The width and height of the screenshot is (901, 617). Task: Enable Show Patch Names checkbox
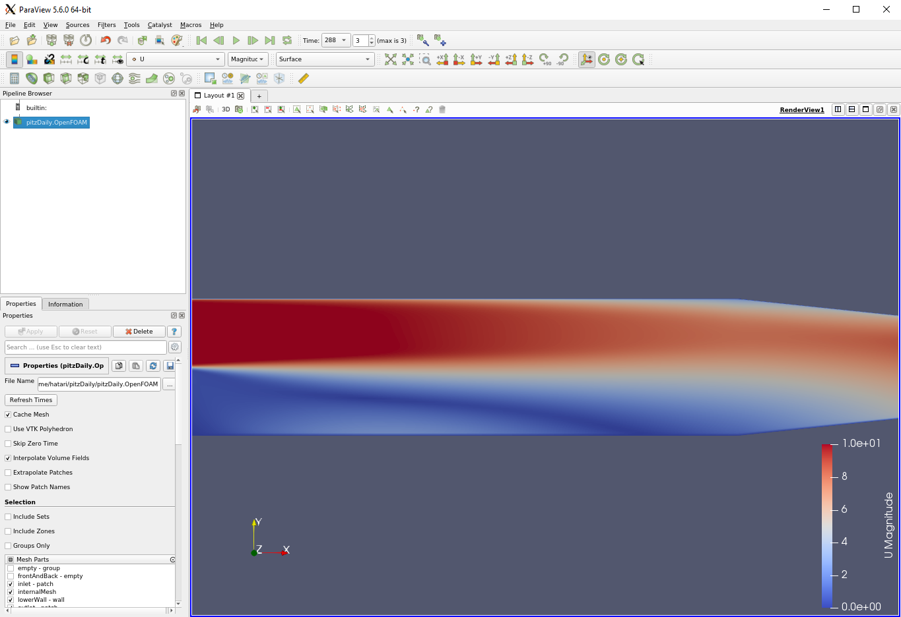[8, 487]
